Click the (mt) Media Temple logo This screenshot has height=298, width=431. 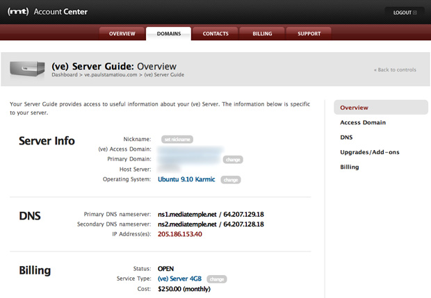[18, 12]
